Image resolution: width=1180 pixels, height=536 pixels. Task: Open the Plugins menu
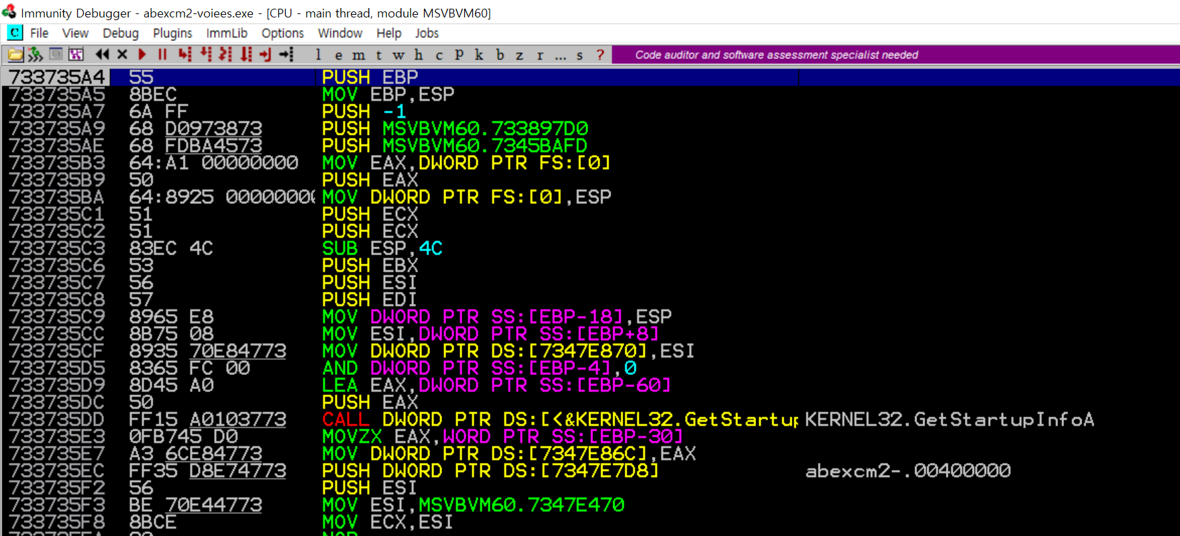pyautogui.click(x=172, y=33)
